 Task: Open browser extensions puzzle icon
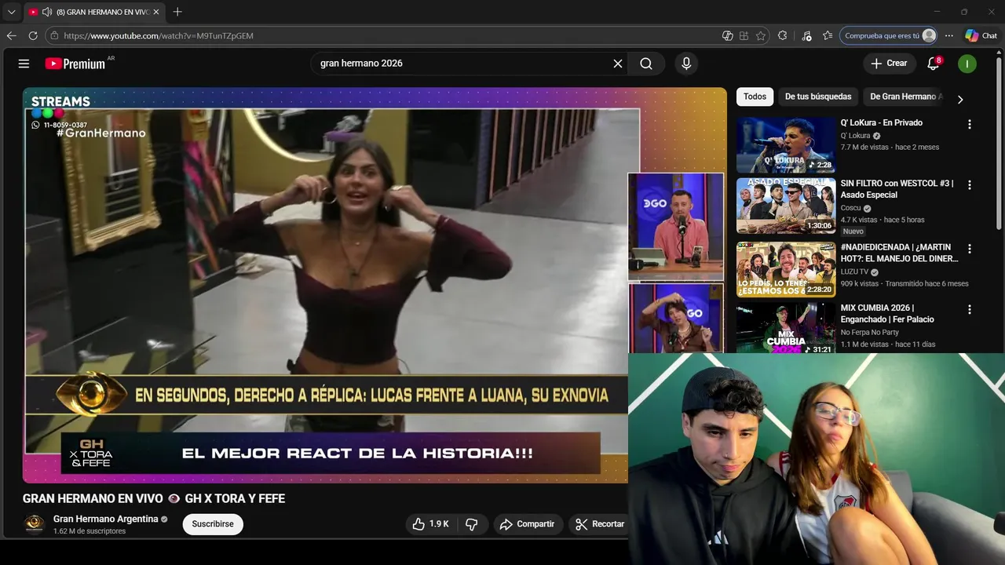pos(783,35)
